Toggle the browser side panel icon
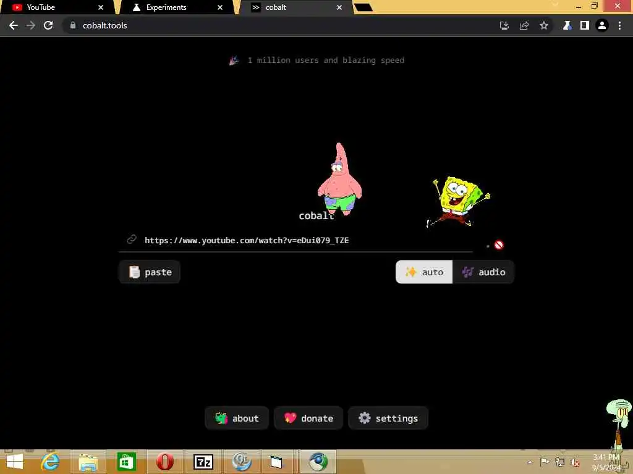The width and height of the screenshot is (633, 474). 585,25
